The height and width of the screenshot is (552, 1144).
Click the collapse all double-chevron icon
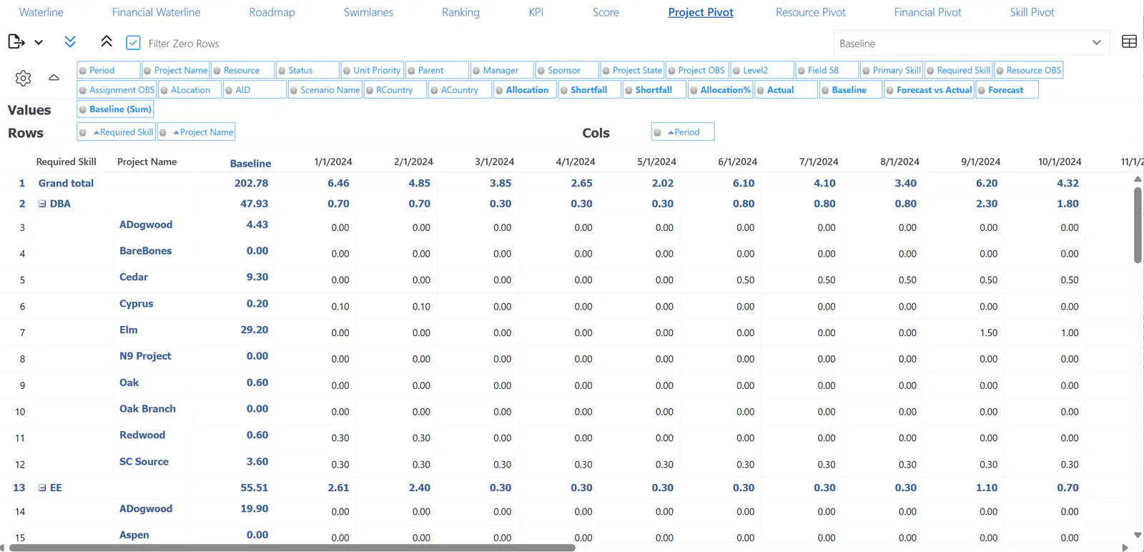(107, 41)
